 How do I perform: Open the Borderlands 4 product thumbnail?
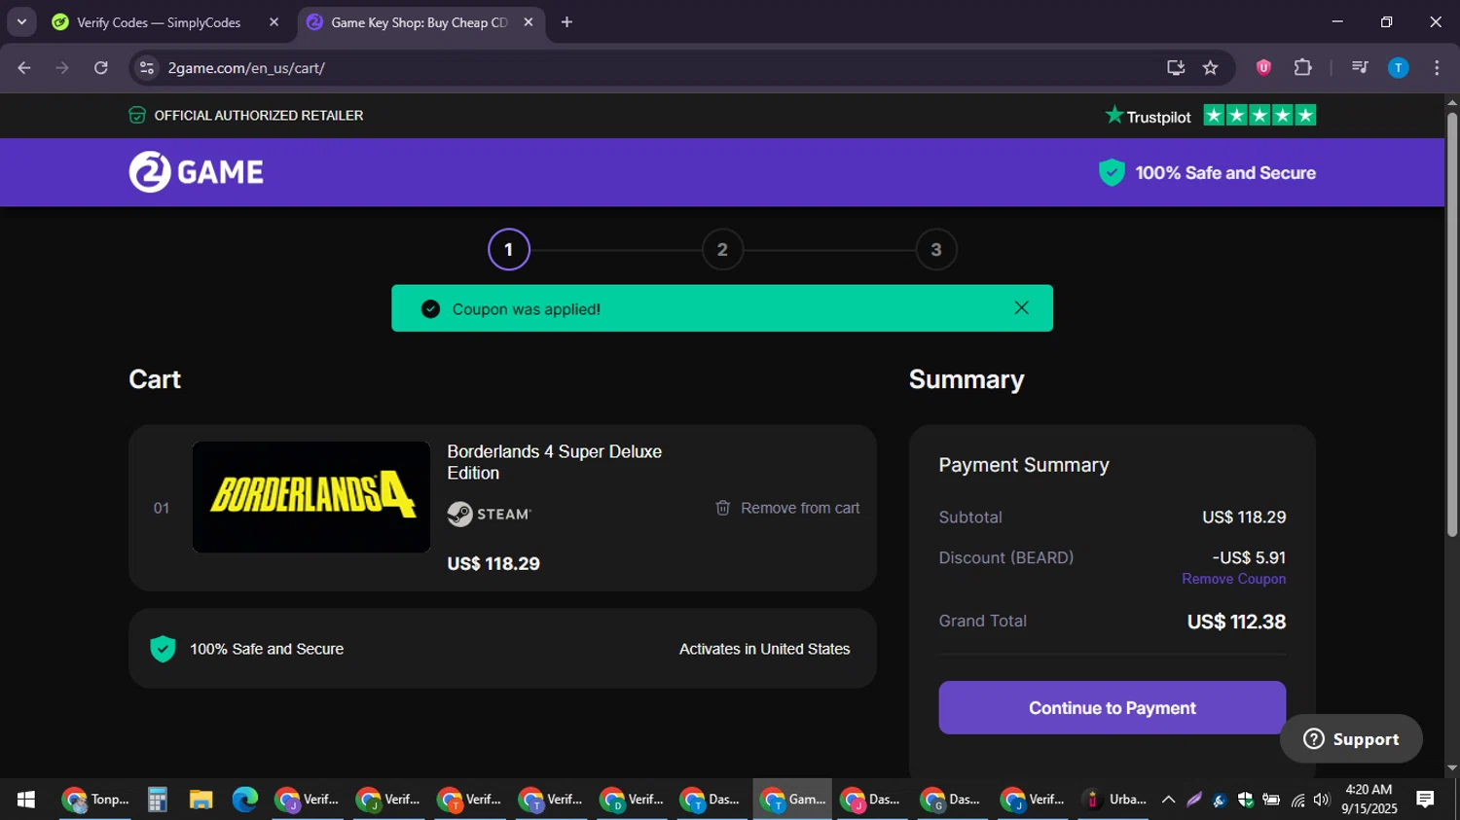coord(311,497)
